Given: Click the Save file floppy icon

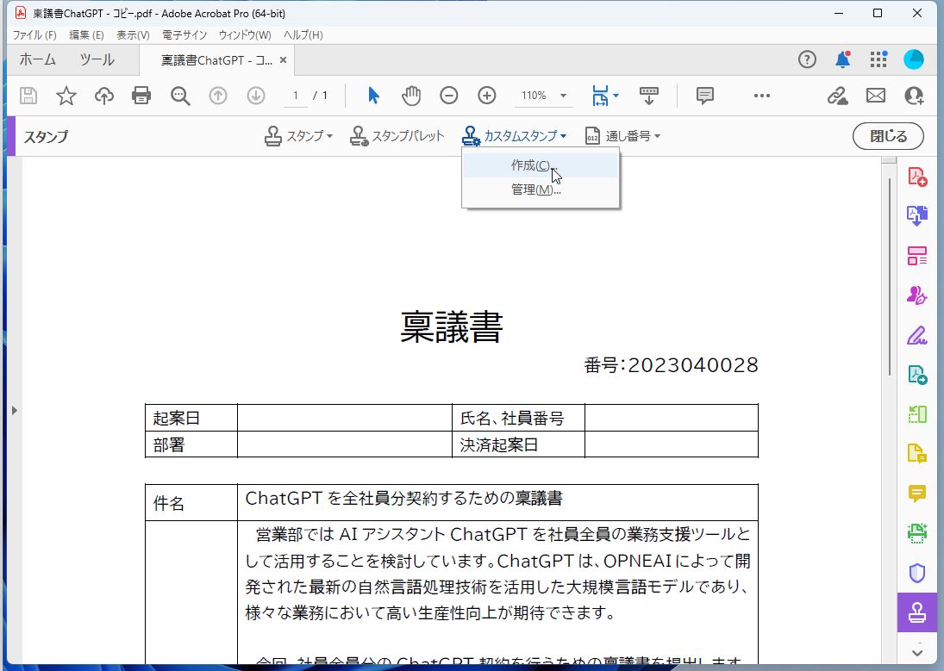Looking at the screenshot, I should click(28, 96).
